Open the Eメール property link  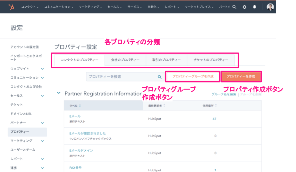coord(75,116)
